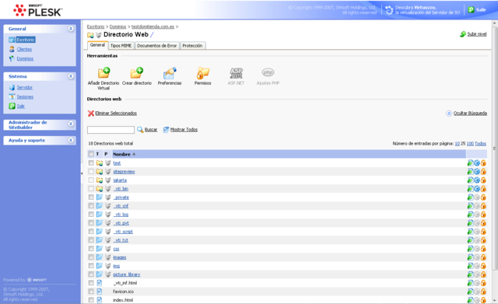The image size is (498, 304).
Task: Open the Documentos de Error tab
Action: click(x=157, y=46)
